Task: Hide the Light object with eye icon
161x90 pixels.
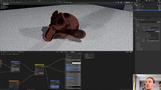Action: (x=158, y=8)
